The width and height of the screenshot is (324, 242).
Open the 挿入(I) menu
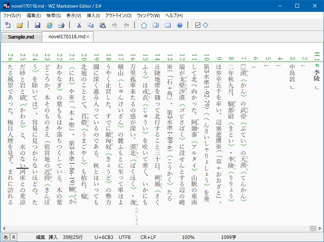(95, 15)
